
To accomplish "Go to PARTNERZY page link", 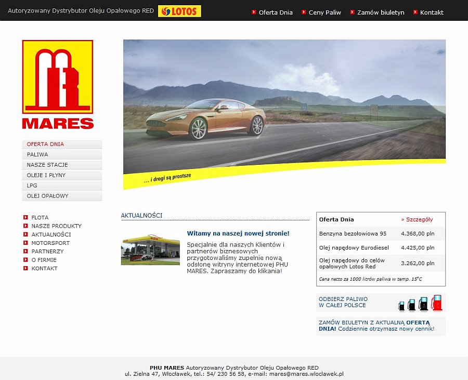I will pos(47,251).
